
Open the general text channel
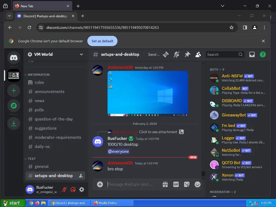tap(55, 167)
